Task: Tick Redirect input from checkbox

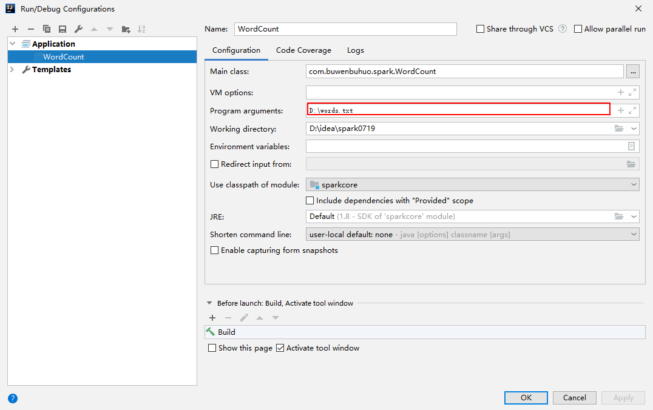Action: coord(214,164)
